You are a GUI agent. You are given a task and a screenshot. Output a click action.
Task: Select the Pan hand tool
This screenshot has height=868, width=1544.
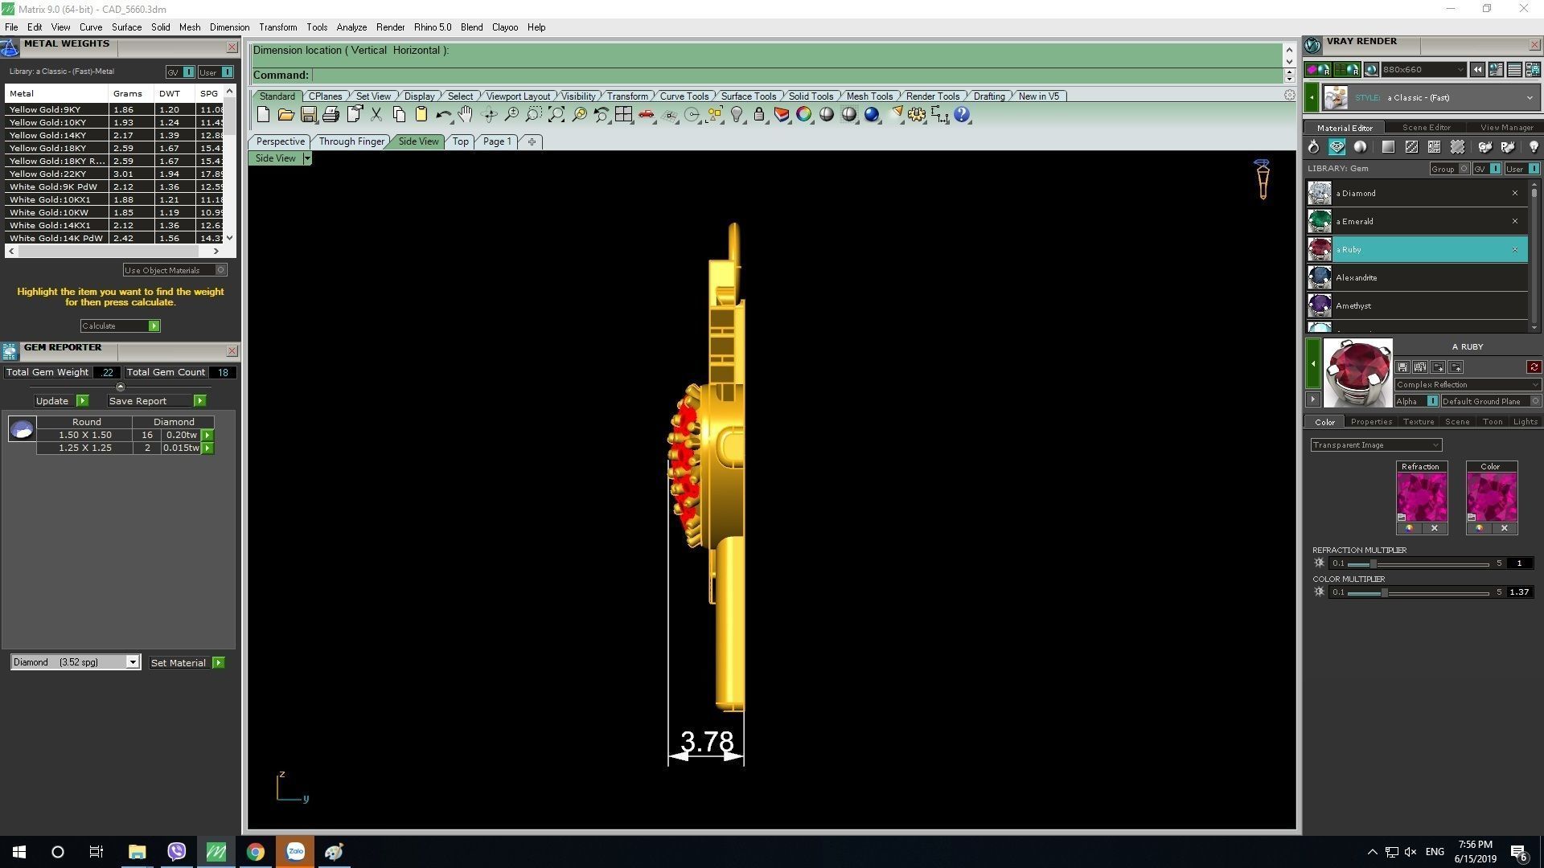click(x=466, y=115)
